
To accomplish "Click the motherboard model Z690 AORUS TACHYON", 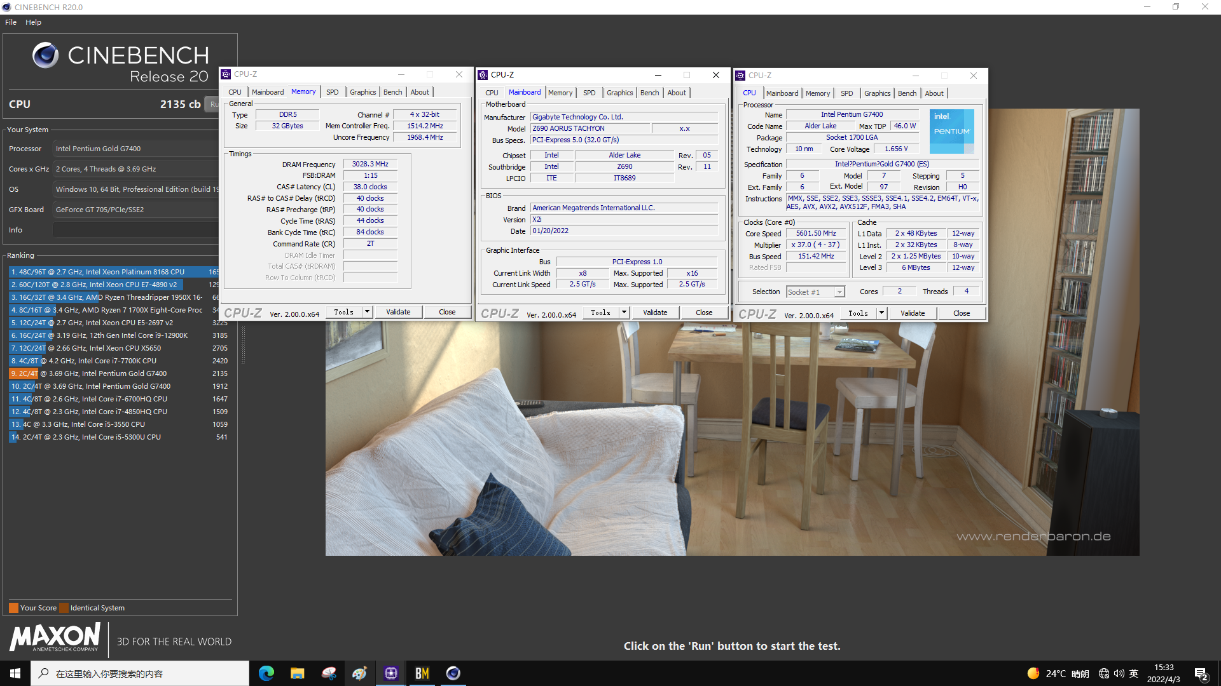I will coord(590,128).
